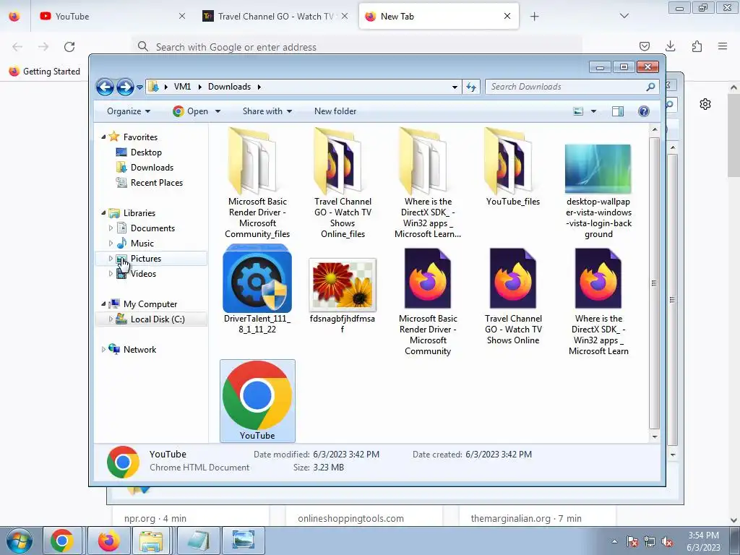The image size is (740, 555).
Task: Click VM1 in the address breadcrumb
Action: pos(182,87)
